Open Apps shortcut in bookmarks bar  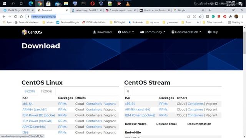pos(7,22)
